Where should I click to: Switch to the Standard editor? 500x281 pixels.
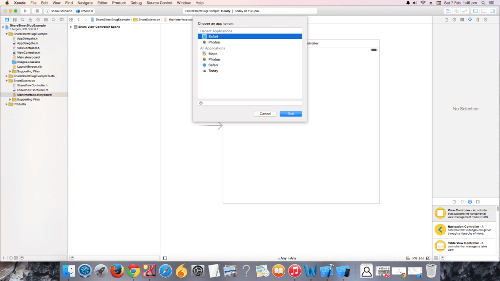tap(448, 11)
